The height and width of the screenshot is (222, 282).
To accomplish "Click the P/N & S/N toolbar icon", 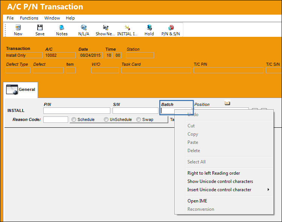I will click(x=171, y=27).
